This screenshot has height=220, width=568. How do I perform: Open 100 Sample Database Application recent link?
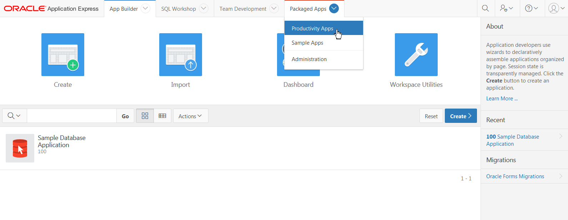pos(513,140)
